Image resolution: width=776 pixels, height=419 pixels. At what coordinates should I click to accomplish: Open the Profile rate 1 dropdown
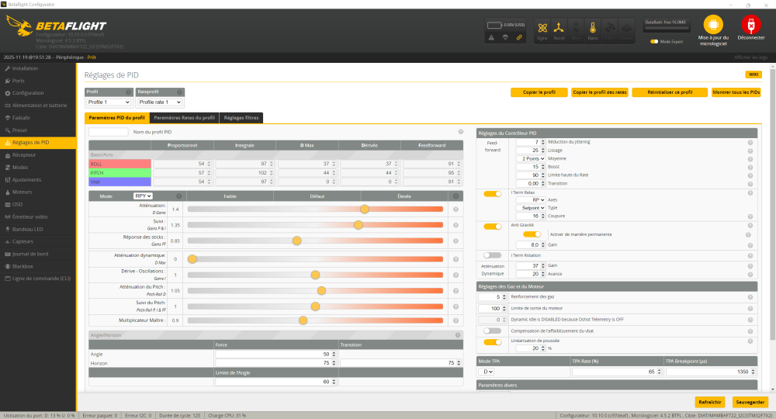click(160, 102)
